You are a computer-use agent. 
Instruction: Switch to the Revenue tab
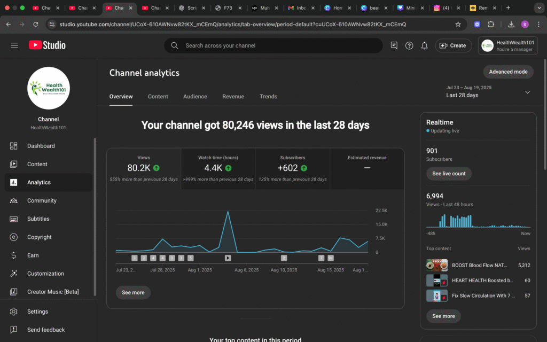[x=233, y=97]
